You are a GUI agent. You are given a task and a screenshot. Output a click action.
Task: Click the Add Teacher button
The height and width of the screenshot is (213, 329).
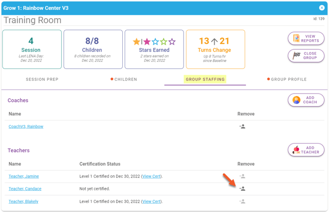pyautogui.click(x=306, y=150)
